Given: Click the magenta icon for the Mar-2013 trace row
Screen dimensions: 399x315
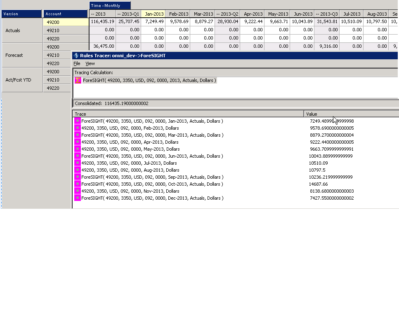Looking at the screenshot, I should (78, 135).
